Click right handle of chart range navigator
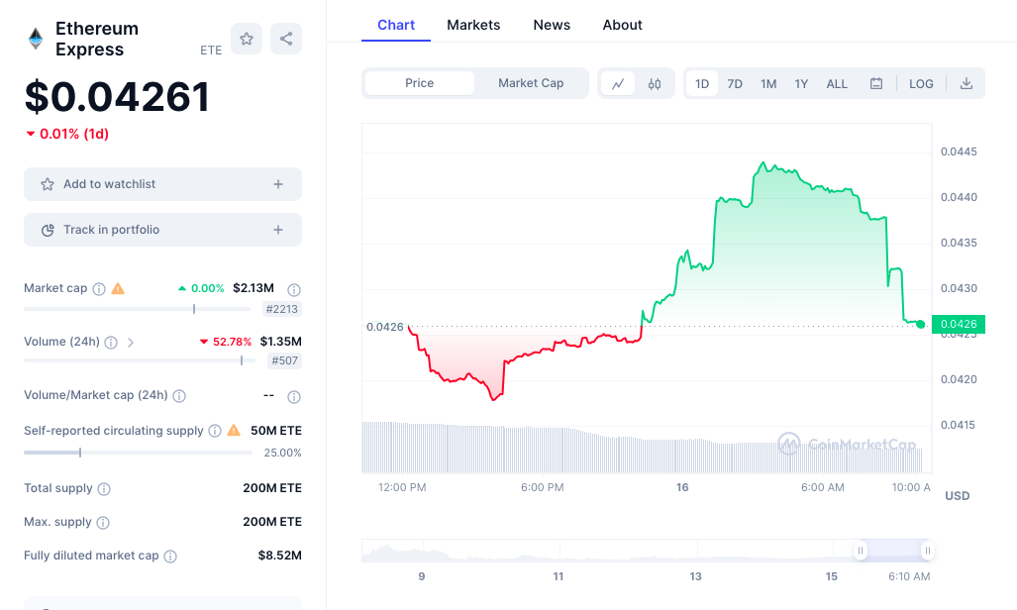The height and width of the screenshot is (610, 1017). click(928, 551)
